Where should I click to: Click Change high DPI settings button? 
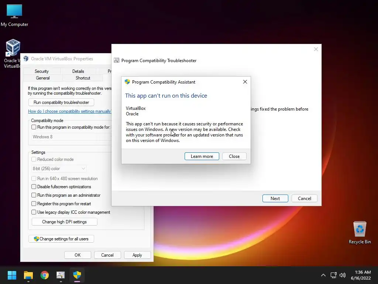coord(64,222)
